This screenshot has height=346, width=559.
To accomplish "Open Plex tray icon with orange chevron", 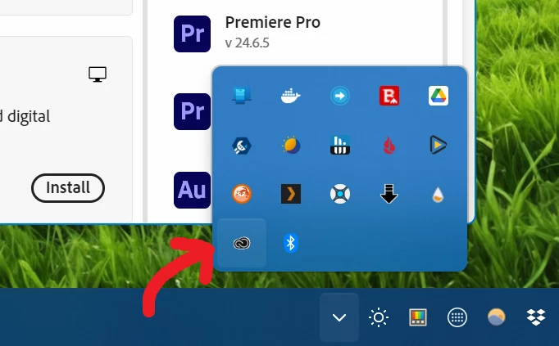I will click(x=290, y=194).
